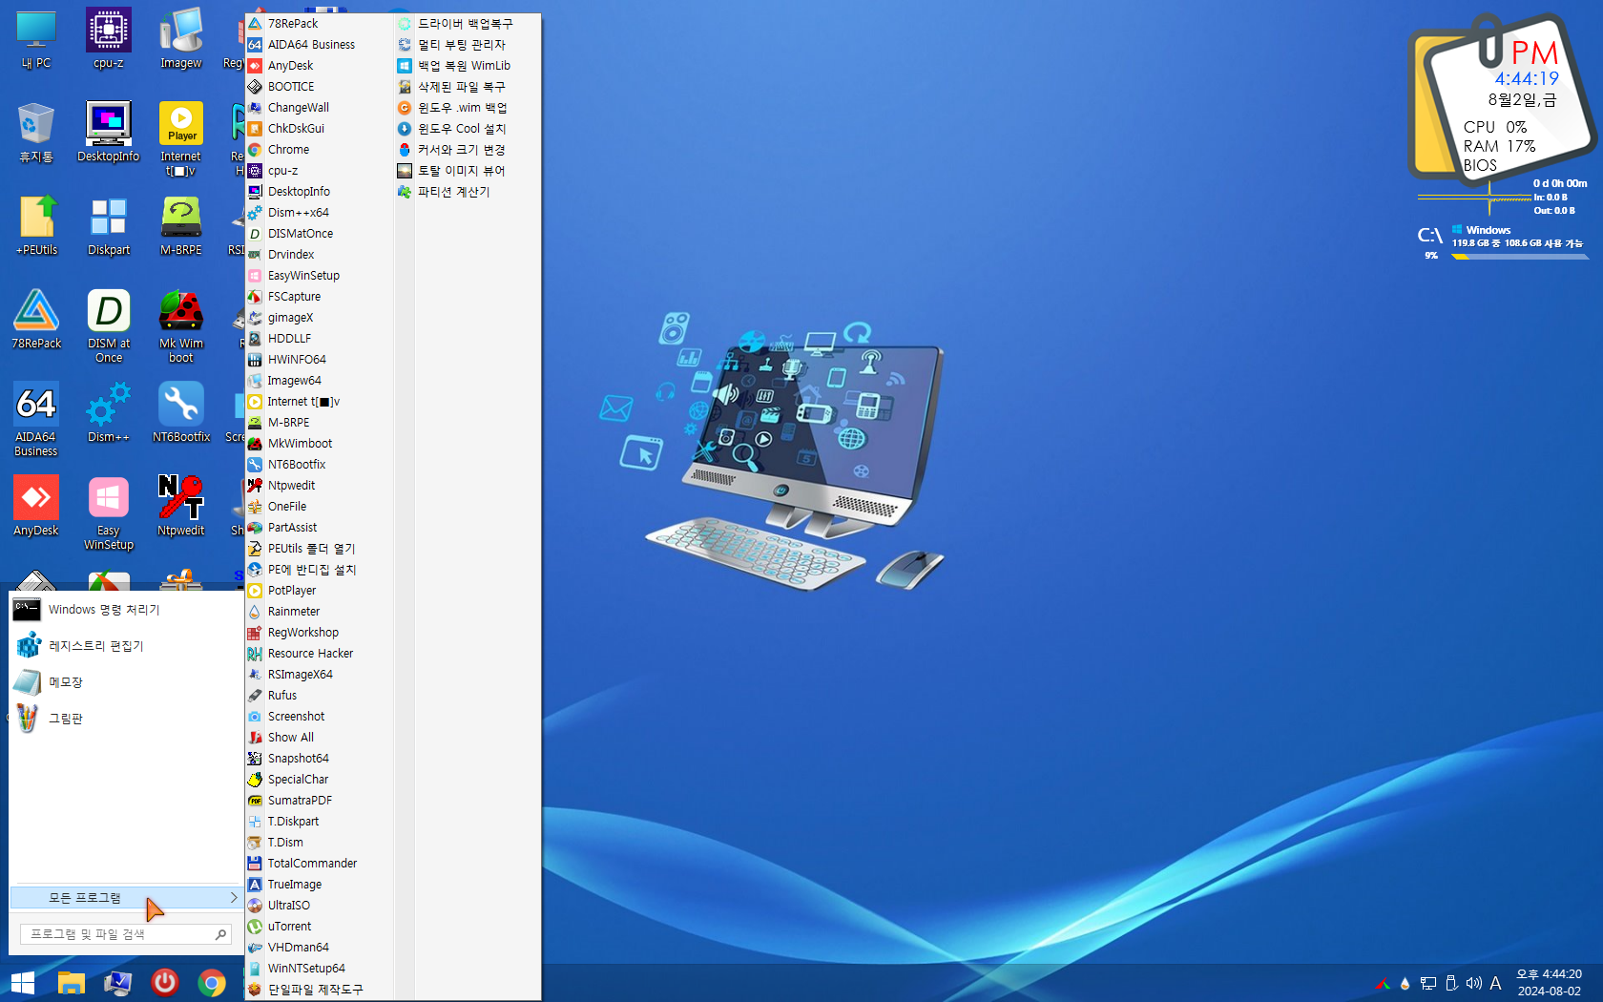The image size is (1603, 1002).
Task: Open the 내 PC desktop icon
Action: [36, 39]
